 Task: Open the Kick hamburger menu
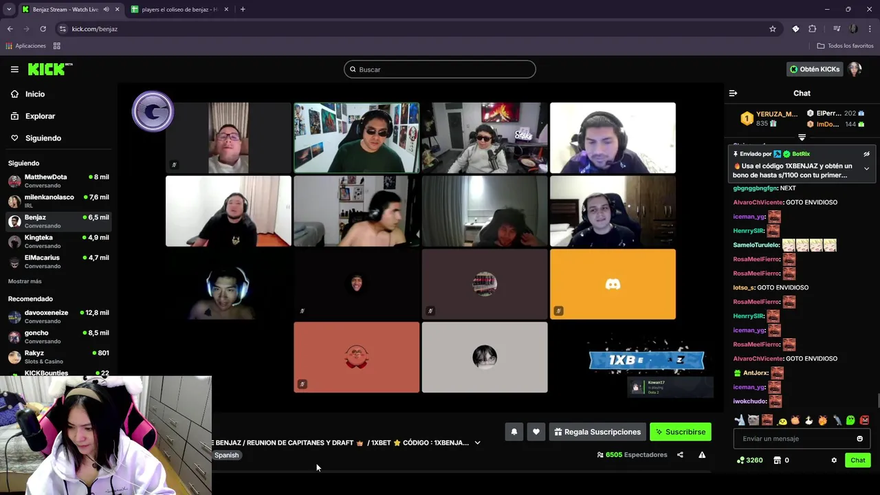point(14,69)
